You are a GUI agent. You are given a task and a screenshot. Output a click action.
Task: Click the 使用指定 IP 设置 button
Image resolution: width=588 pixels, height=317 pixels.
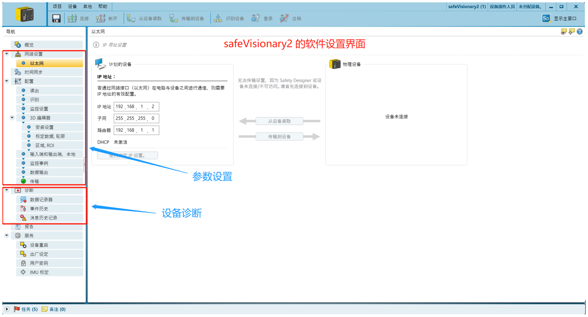(128, 156)
